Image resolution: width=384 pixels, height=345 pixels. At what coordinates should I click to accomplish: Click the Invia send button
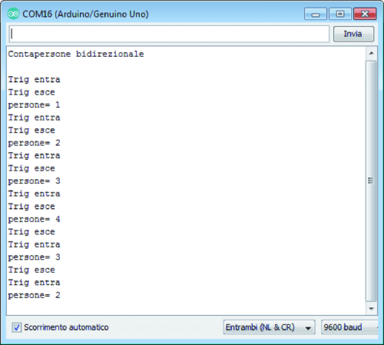[353, 34]
